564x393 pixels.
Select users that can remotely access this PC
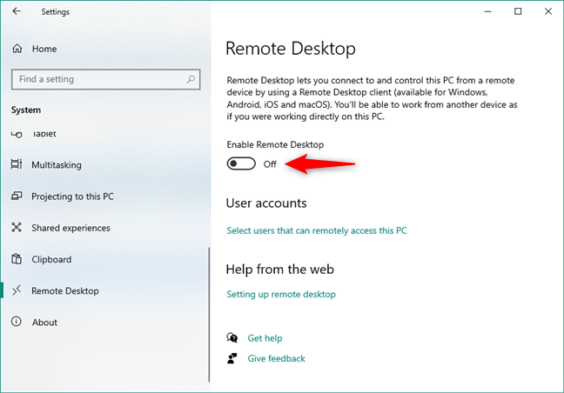[317, 230]
